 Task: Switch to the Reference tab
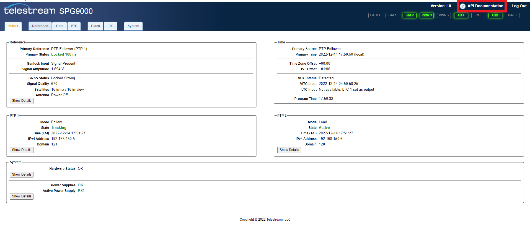[40, 26]
